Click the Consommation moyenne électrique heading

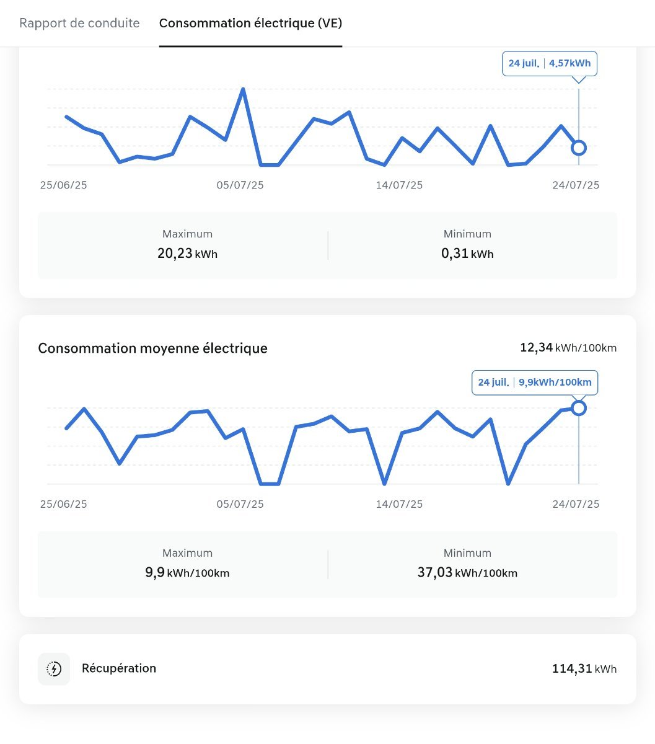click(x=153, y=348)
